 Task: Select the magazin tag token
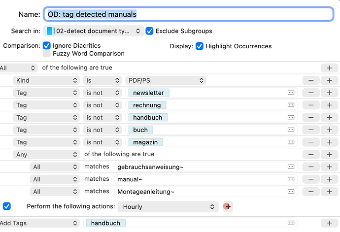[x=146, y=142]
